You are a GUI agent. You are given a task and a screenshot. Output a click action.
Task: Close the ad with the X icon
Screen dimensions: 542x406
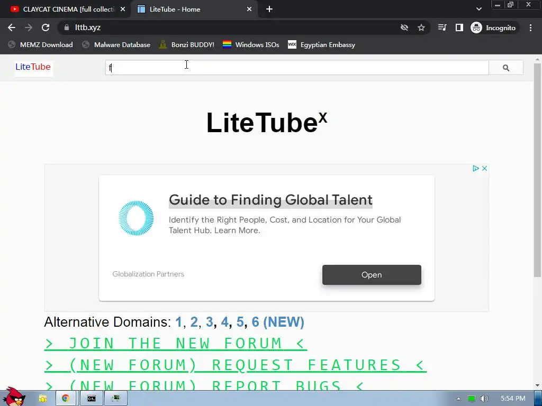click(x=485, y=168)
